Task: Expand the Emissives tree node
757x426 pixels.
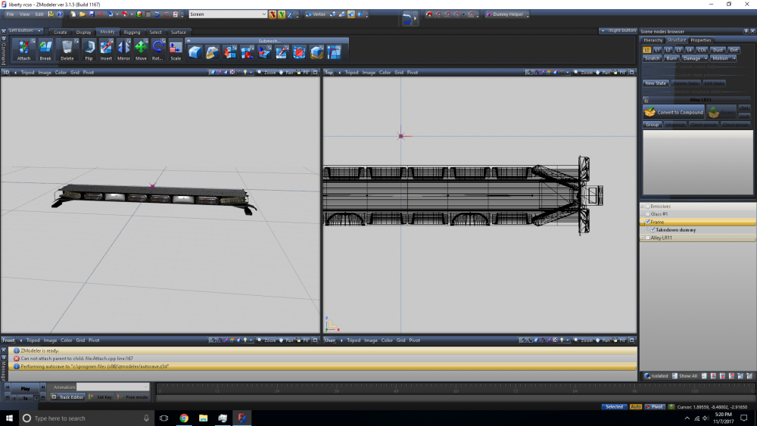Action: 642,206
